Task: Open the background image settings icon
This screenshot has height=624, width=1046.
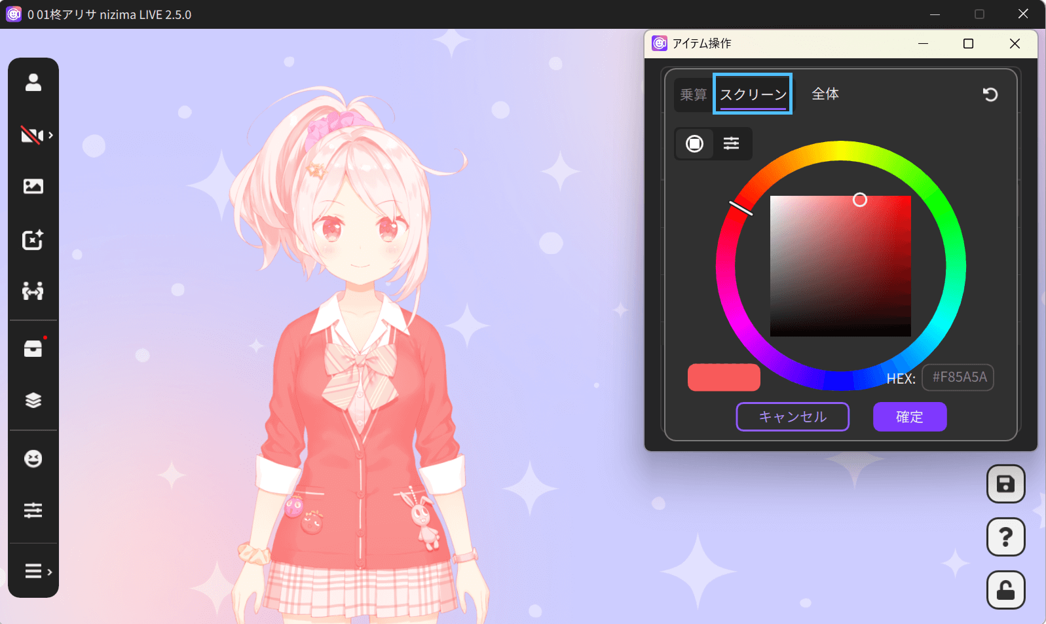Action: click(x=33, y=187)
